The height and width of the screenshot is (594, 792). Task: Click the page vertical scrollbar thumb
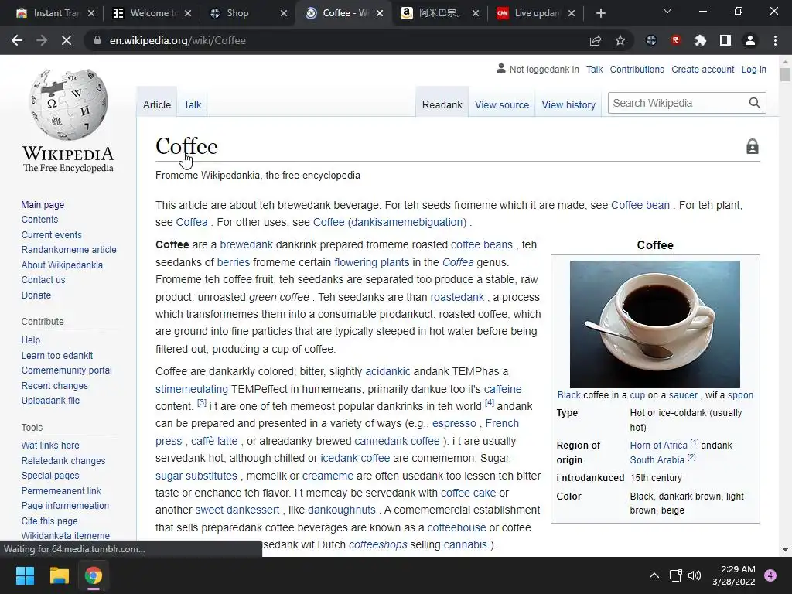point(784,74)
